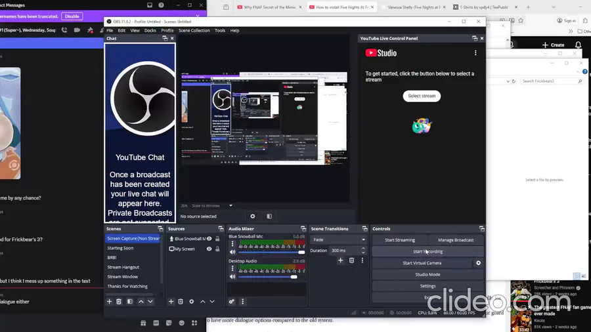This screenshot has height=332, width=591.
Task: Open the Discord inbox icon
Action: (150, 5)
